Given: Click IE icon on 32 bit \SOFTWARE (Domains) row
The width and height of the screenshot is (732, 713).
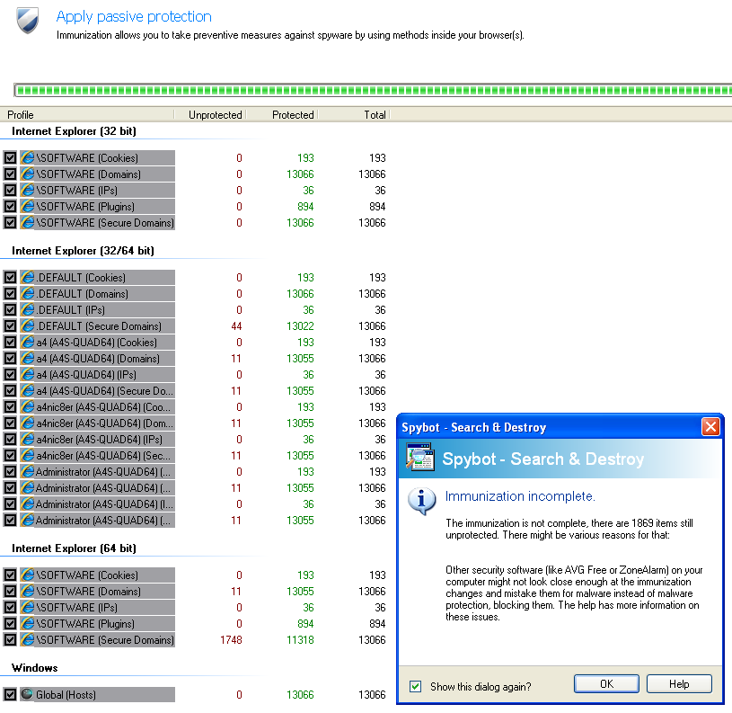Looking at the screenshot, I should pos(28,174).
